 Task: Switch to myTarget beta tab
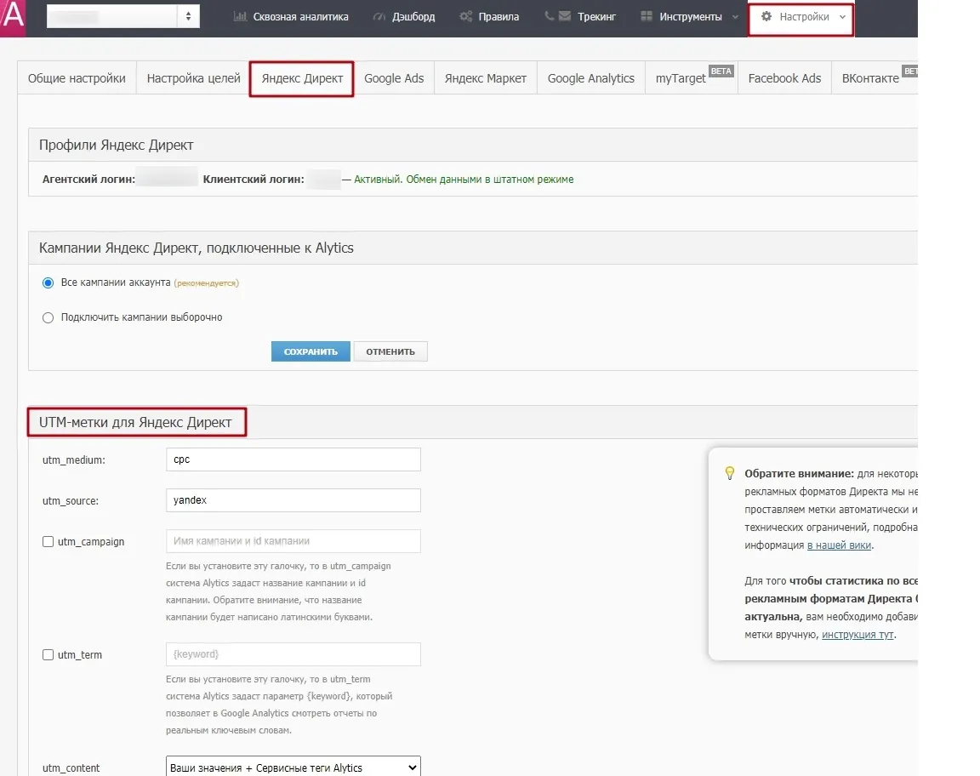[692, 78]
